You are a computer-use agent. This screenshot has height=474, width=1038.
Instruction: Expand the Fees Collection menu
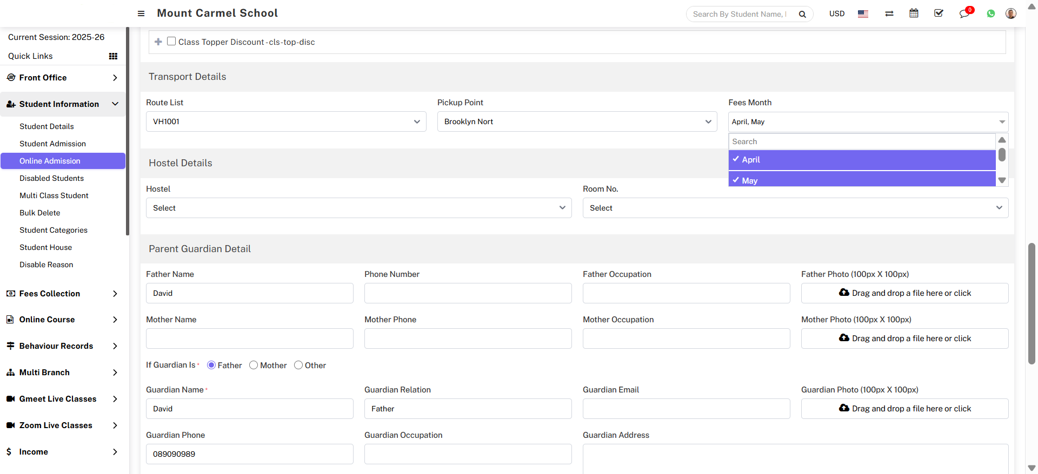click(62, 294)
